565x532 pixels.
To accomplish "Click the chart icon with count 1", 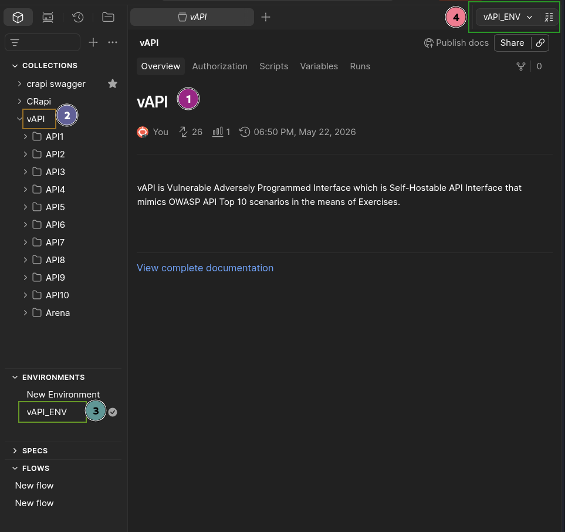I will pos(217,132).
